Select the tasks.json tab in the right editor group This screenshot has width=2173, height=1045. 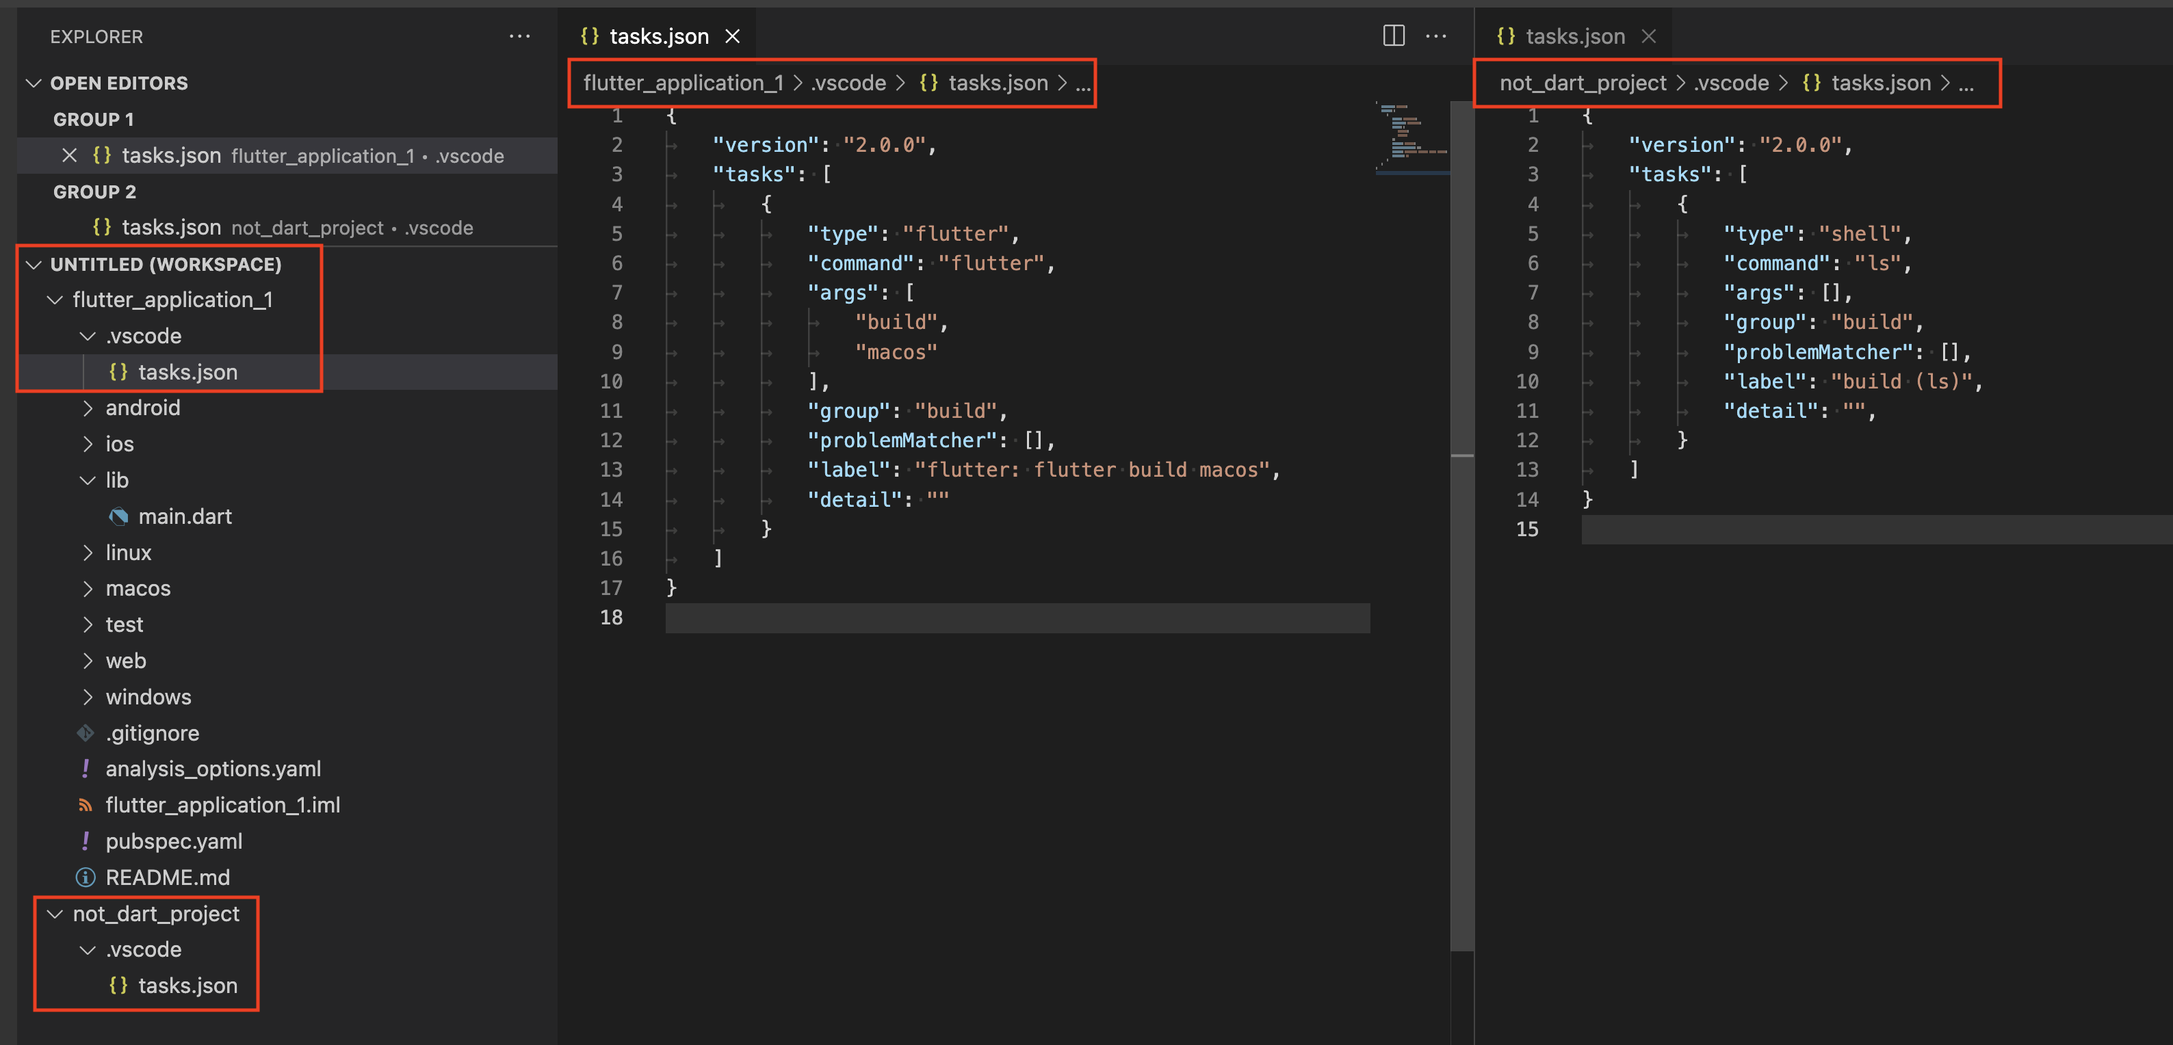pyautogui.click(x=1575, y=36)
